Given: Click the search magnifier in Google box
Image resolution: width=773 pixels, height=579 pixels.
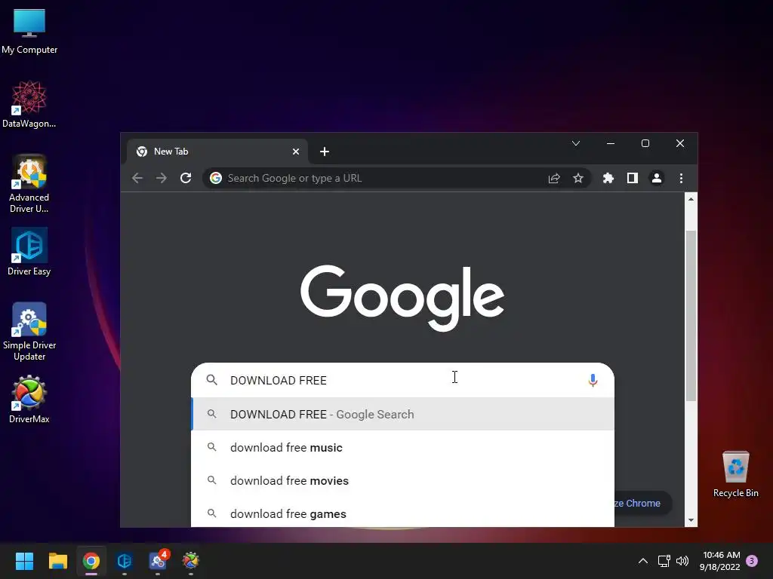Looking at the screenshot, I should (x=212, y=380).
